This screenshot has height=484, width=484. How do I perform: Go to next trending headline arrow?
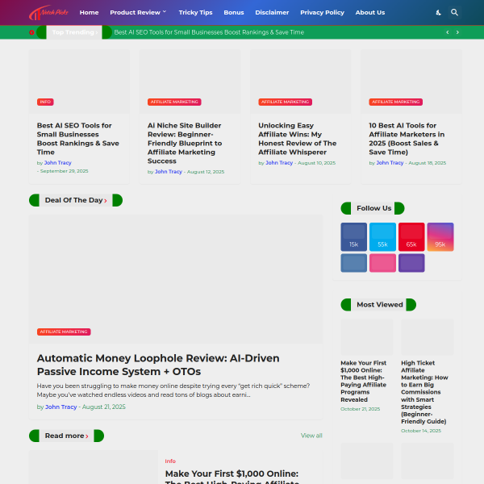(x=457, y=32)
